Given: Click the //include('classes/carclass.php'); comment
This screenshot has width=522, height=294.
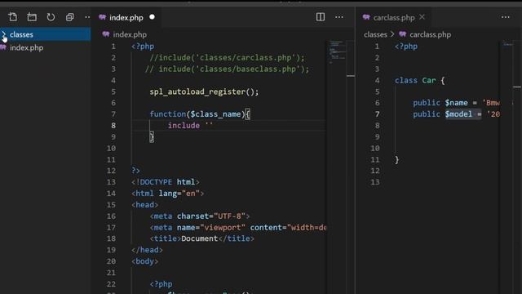Looking at the screenshot, I should click(227, 58).
